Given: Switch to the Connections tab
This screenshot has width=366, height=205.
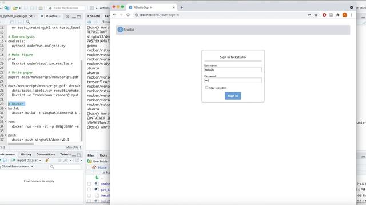Looking at the screenshot, I should pos(46,154).
